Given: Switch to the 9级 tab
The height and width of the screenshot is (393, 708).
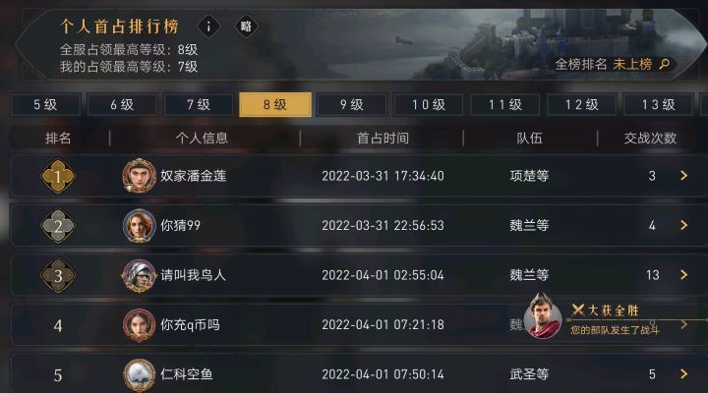Looking at the screenshot, I should click(352, 105).
